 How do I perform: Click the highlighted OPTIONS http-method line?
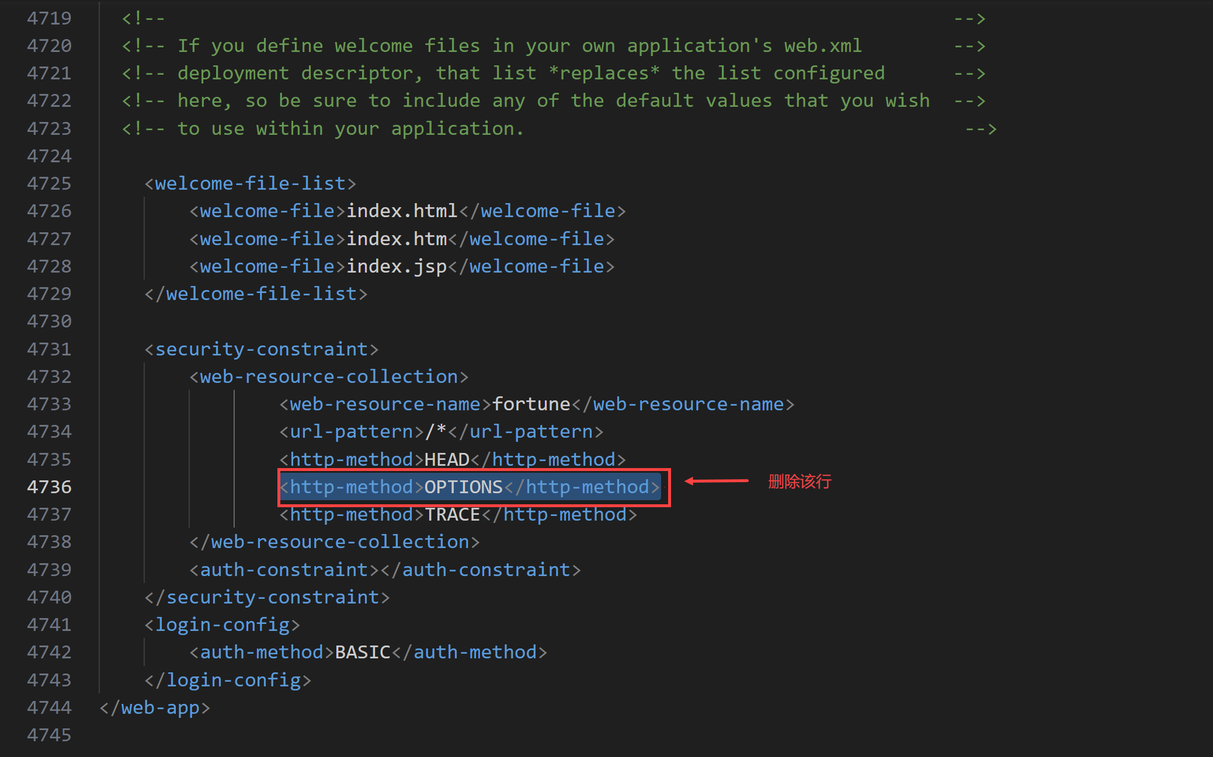pyautogui.click(x=470, y=487)
